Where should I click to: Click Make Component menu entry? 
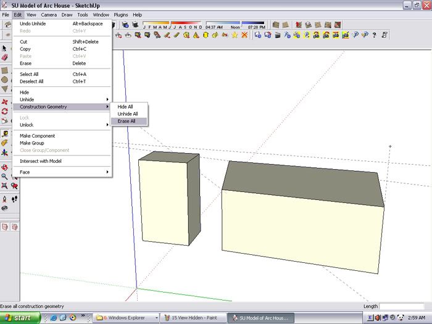click(x=62, y=136)
